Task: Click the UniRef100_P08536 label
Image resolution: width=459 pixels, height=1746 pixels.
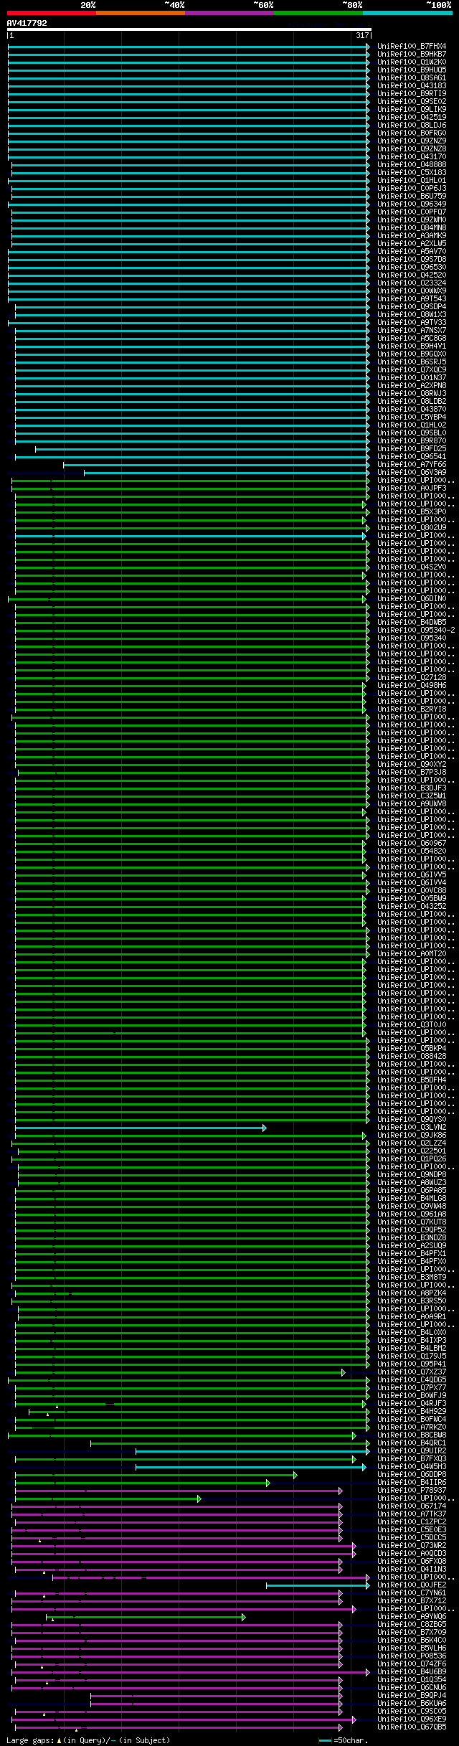Action: (412, 1656)
